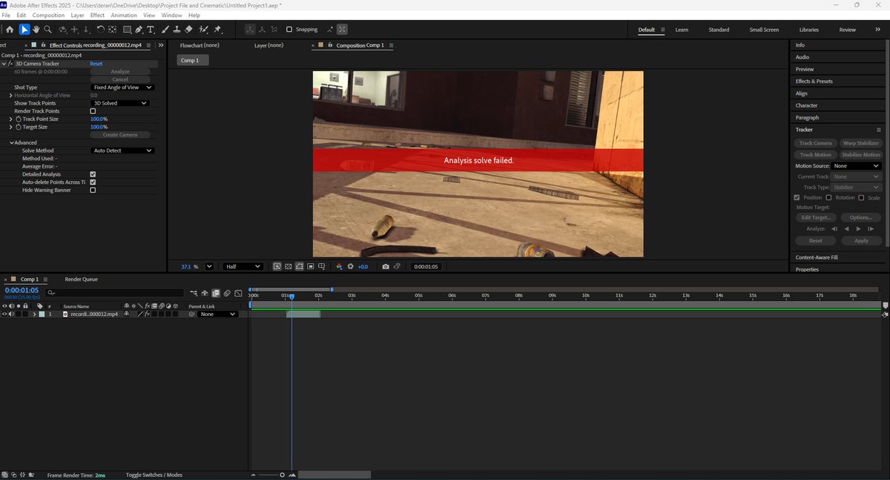
Task: Mute the recording layer's audio
Action: pos(11,314)
